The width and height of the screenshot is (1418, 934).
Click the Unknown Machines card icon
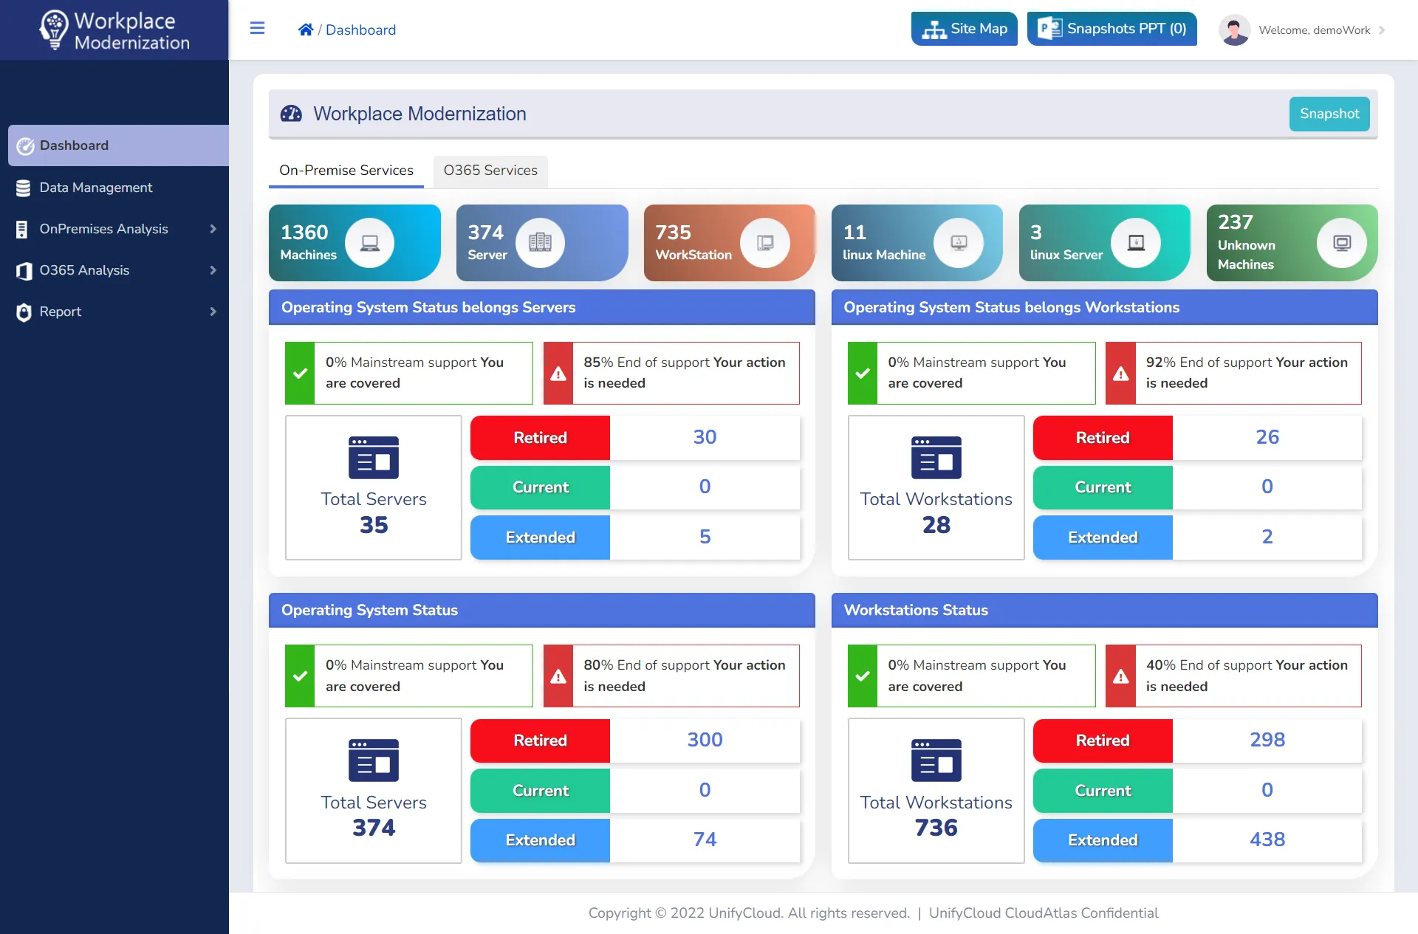click(1341, 242)
